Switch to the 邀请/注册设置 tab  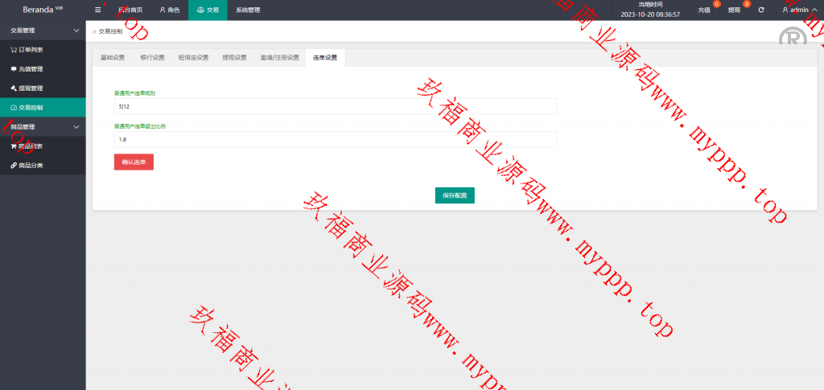pyautogui.click(x=279, y=58)
